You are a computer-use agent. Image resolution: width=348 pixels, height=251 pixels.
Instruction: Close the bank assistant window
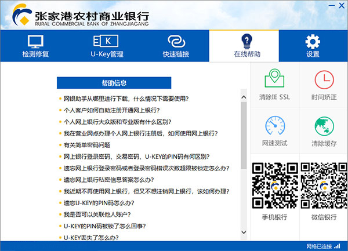tap(342, 5)
